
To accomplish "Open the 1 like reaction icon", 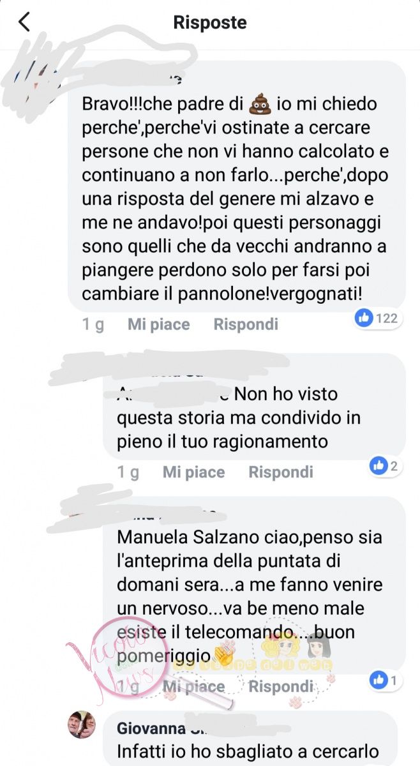I will pyautogui.click(x=384, y=680).
